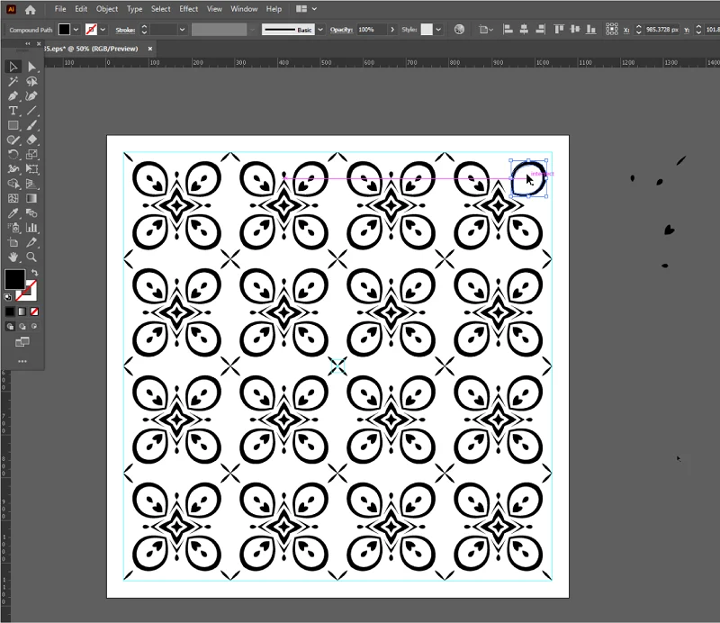Vertical align bottom button
The image size is (720, 623).
point(591,30)
